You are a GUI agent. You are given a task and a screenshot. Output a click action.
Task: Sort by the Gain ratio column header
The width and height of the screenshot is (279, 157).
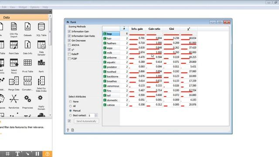click(154, 29)
